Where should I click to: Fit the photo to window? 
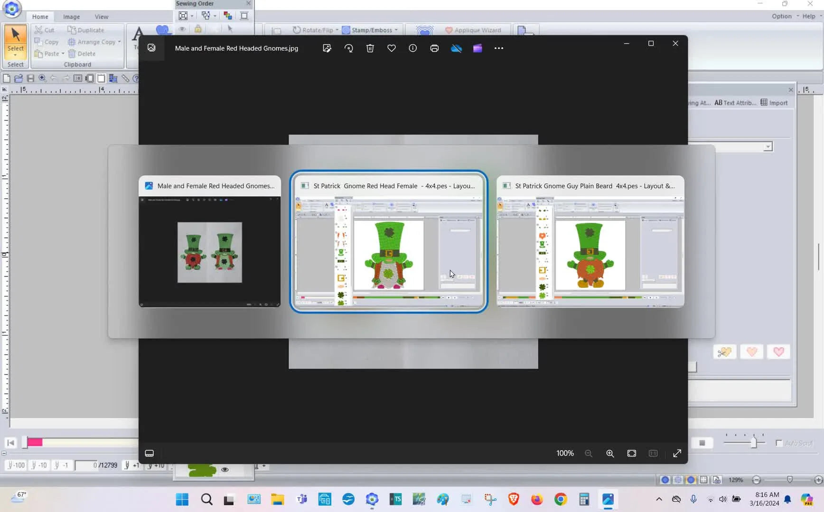pyautogui.click(x=631, y=453)
